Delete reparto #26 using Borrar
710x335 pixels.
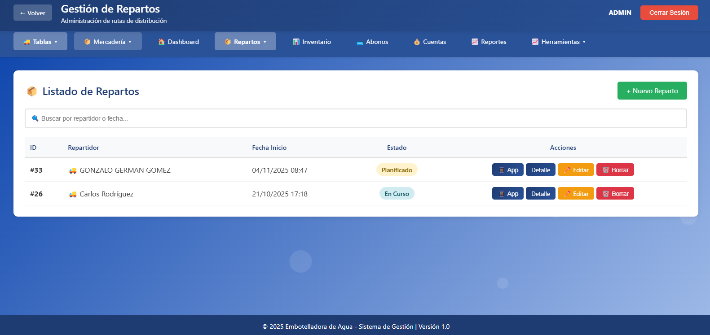coord(615,194)
